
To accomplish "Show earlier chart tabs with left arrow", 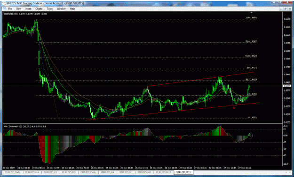I will click(x=286, y=172).
